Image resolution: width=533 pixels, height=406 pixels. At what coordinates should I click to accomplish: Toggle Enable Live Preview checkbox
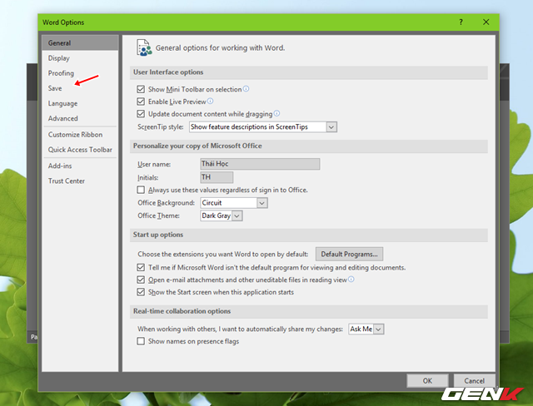pyautogui.click(x=141, y=101)
